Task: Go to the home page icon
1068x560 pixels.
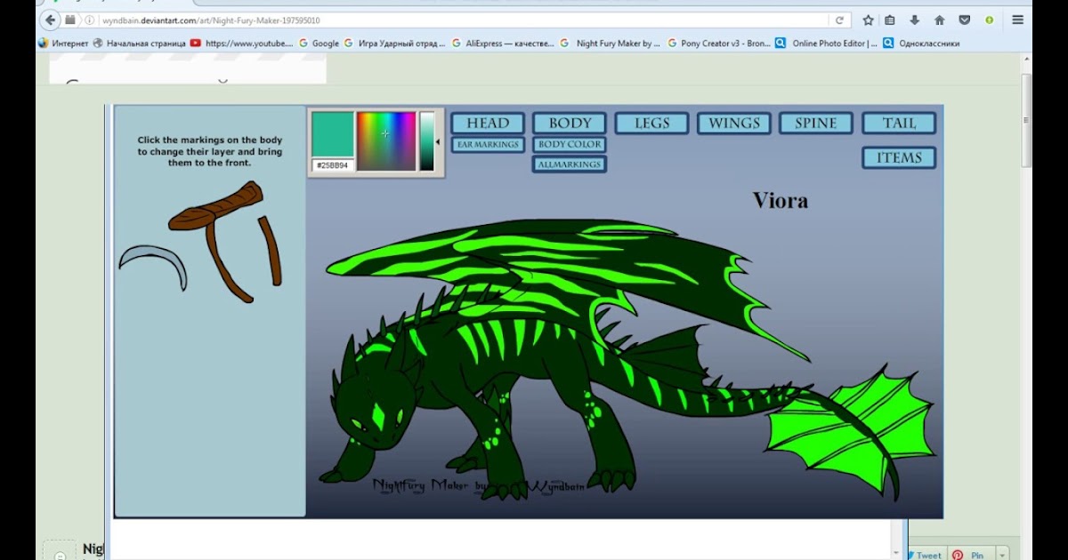Action: pyautogui.click(x=939, y=20)
